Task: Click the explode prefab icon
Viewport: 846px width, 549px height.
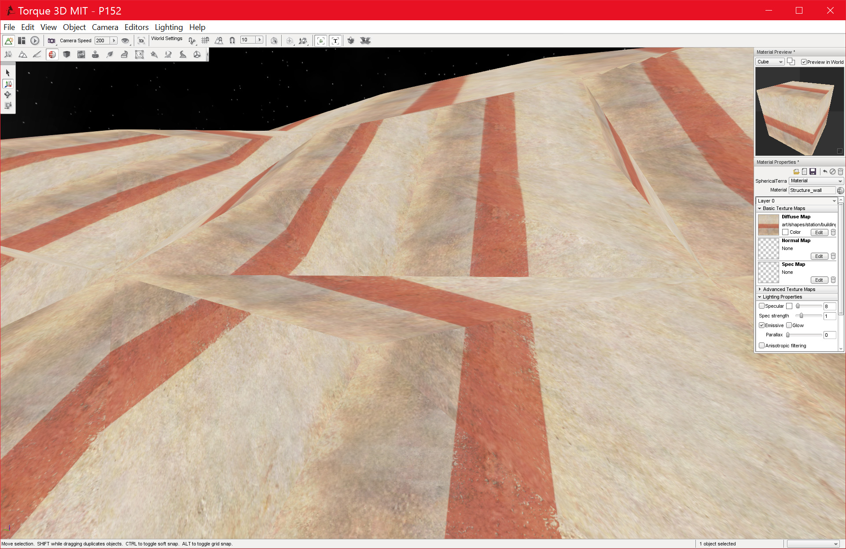Action: (365, 41)
